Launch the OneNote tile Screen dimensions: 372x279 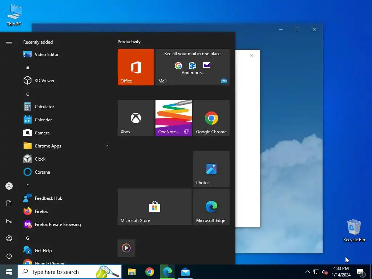[173, 118]
